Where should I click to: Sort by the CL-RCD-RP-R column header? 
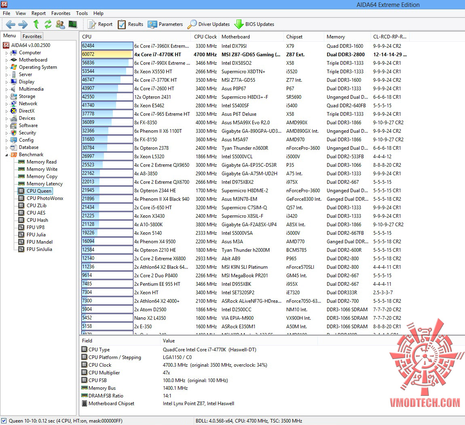pos(390,37)
